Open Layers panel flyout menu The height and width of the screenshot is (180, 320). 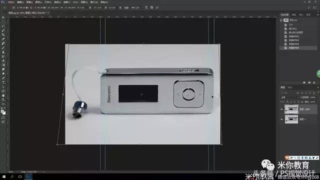(318, 87)
